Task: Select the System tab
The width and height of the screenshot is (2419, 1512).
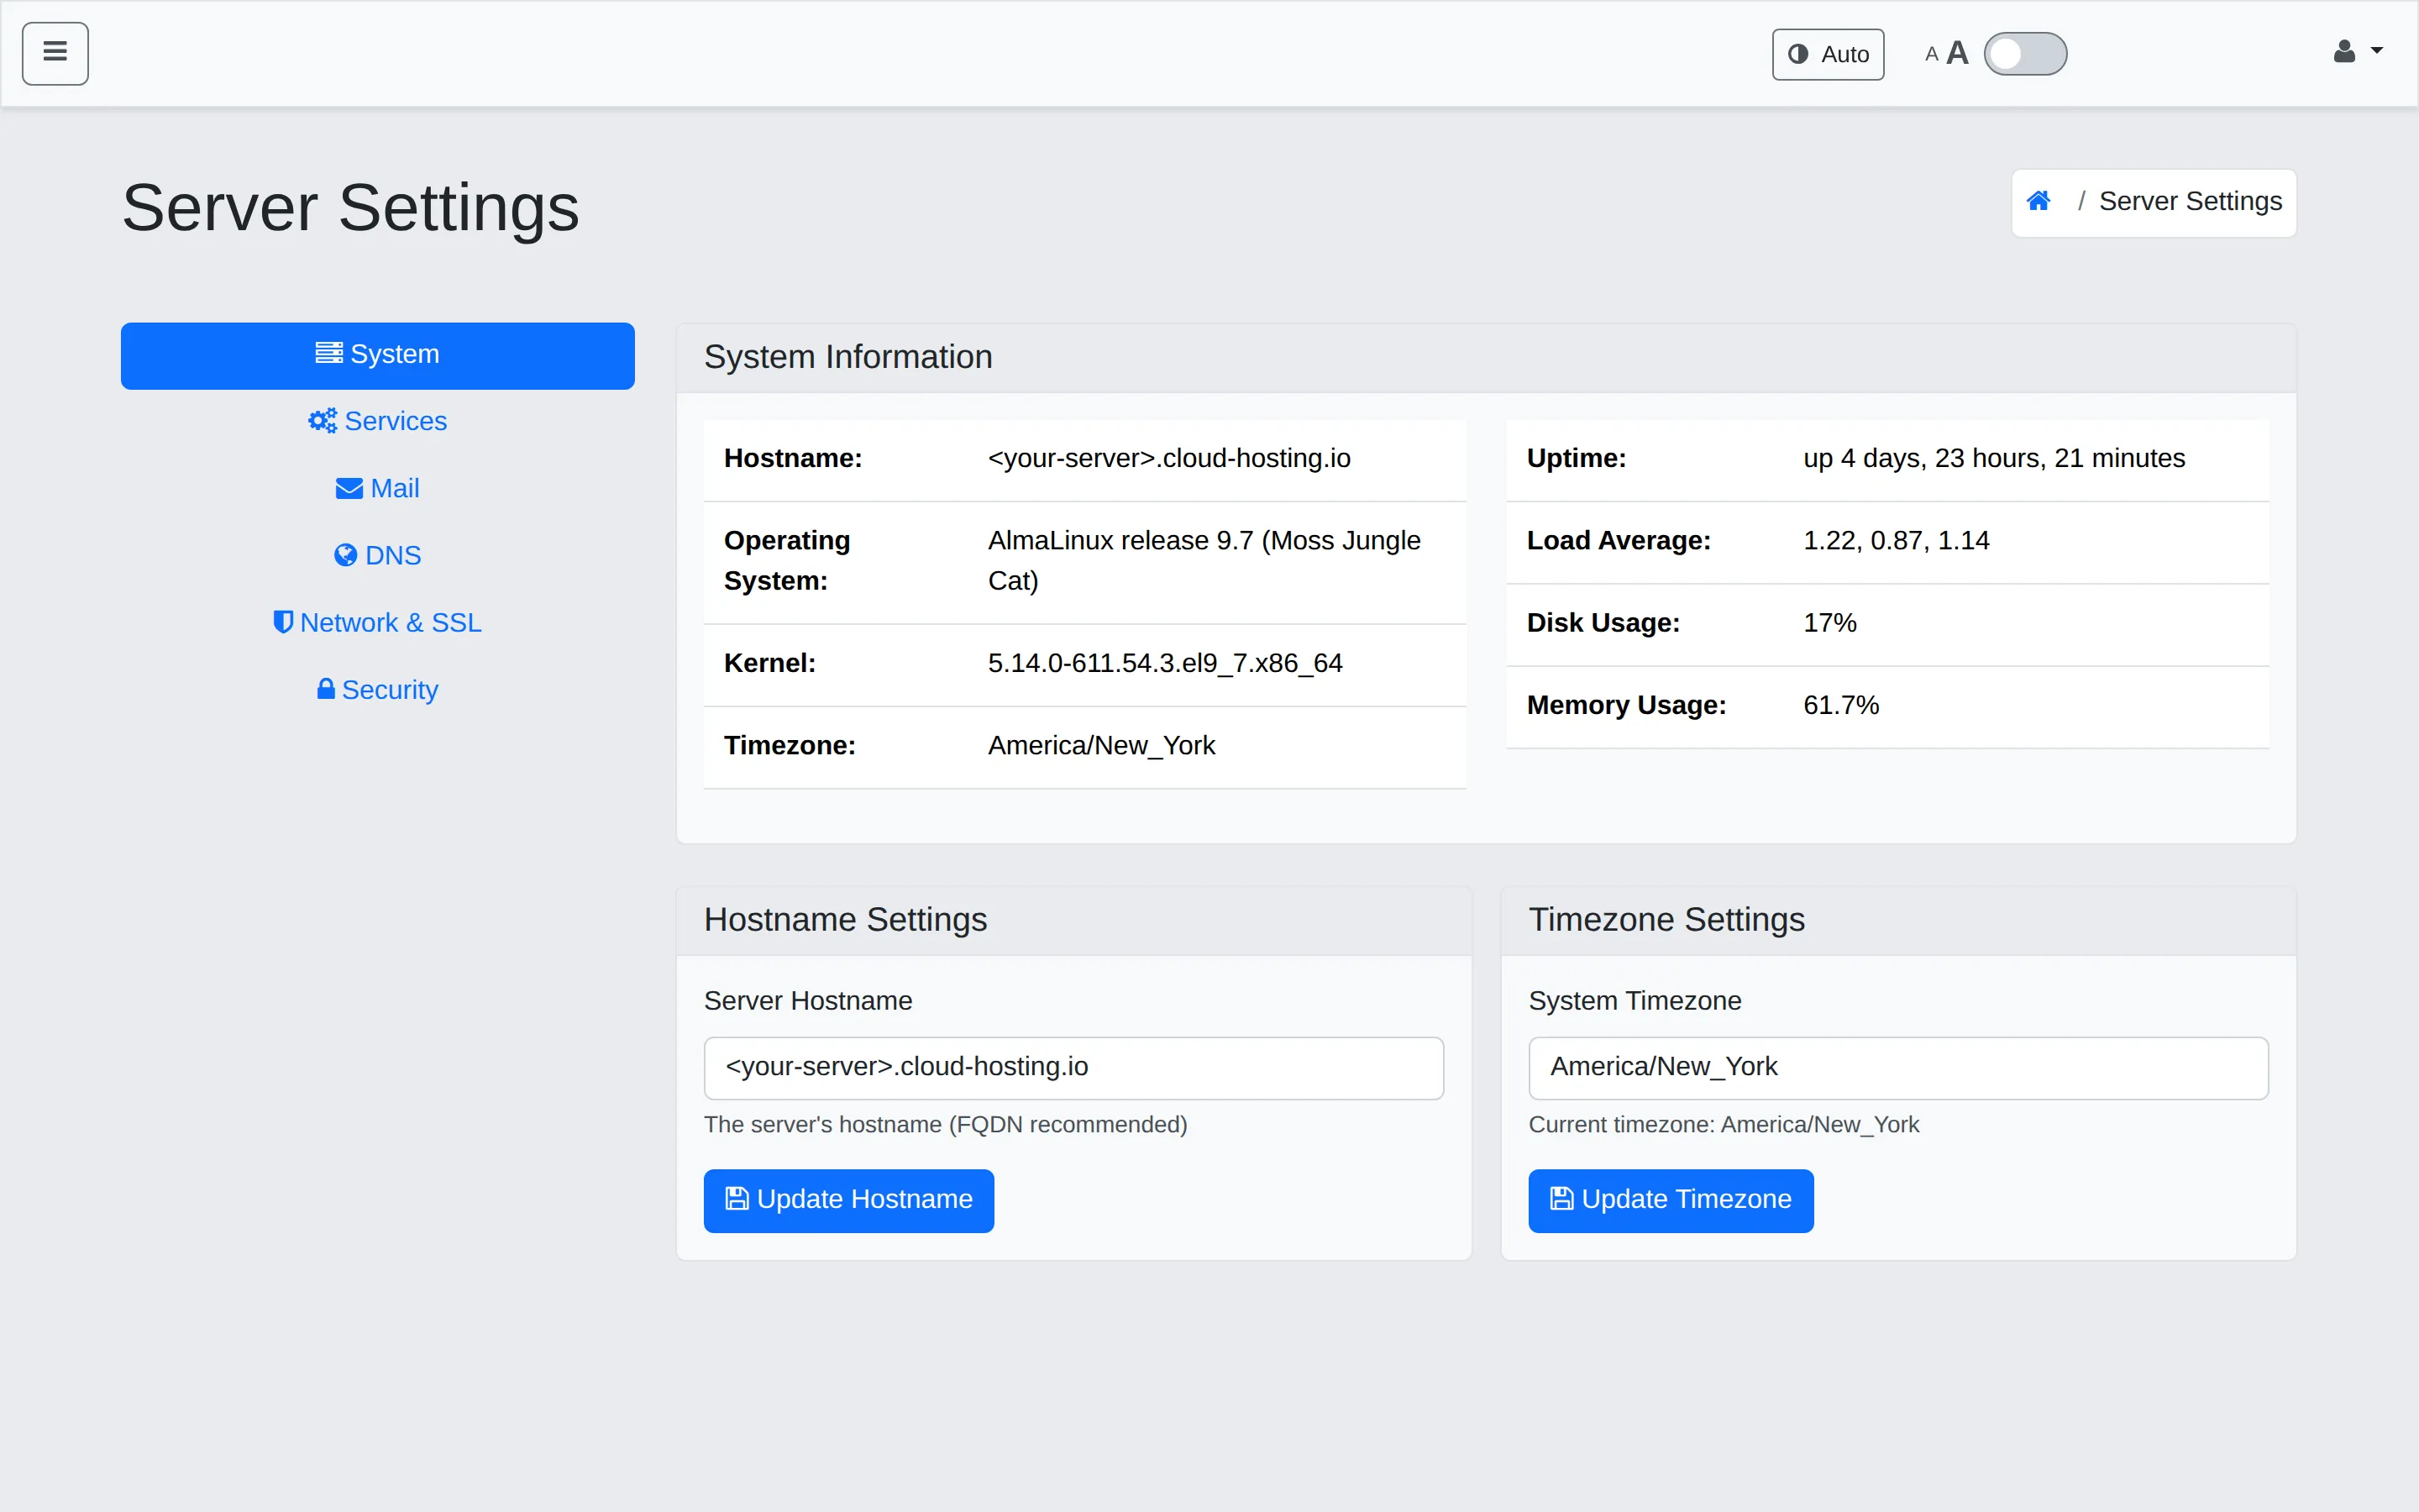Action: (x=378, y=355)
